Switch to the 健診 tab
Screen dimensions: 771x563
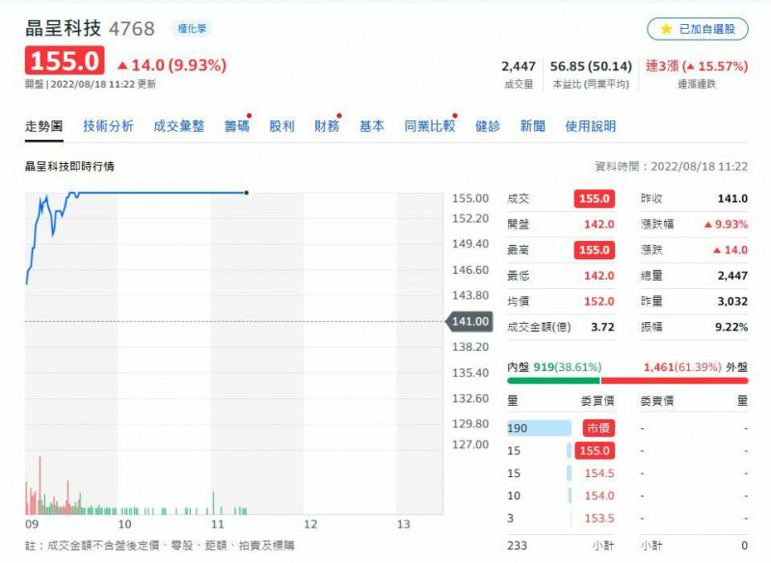pyautogui.click(x=488, y=126)
